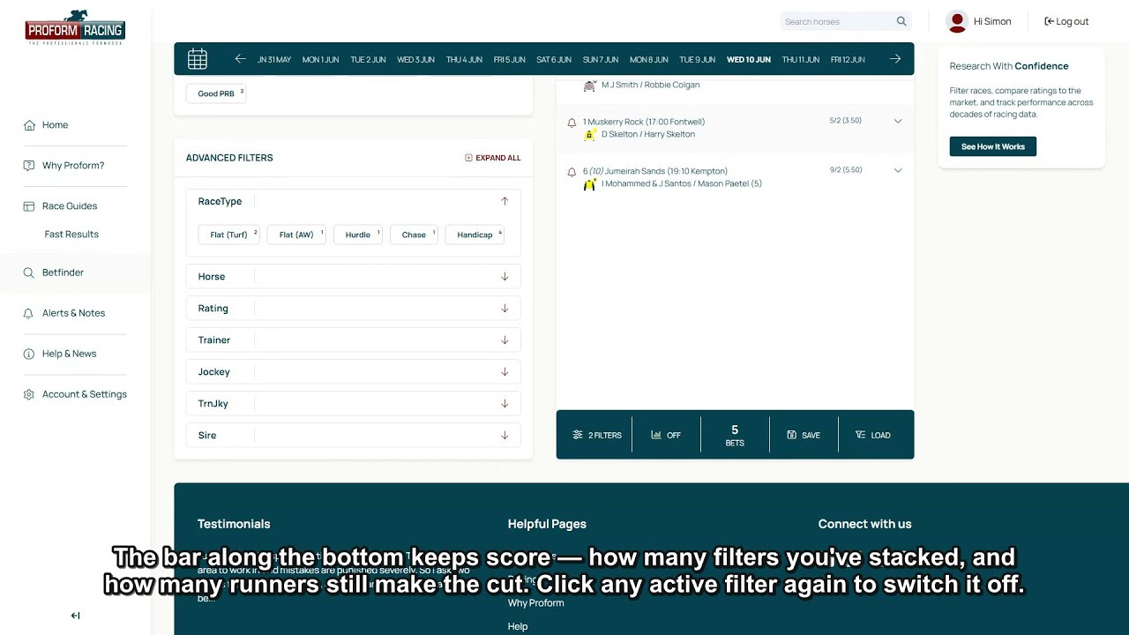Click the Race Guides sidebar icon
The image size is (1129, 635).
click(29, 206)
